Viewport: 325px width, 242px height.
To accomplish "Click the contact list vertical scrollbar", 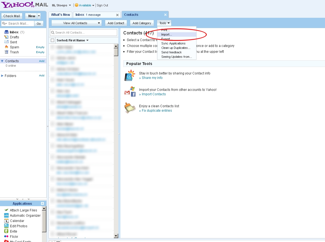I will [116, 139].
